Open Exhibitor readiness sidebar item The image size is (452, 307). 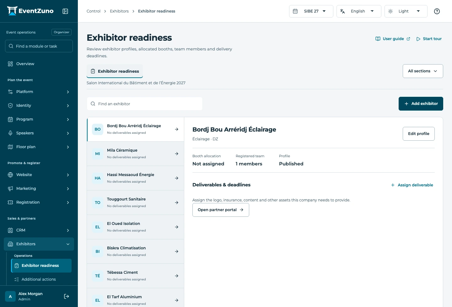point(41,266)
